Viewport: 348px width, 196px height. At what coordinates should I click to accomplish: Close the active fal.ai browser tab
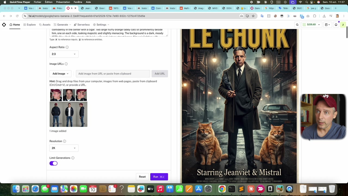[x=75, y=8]
